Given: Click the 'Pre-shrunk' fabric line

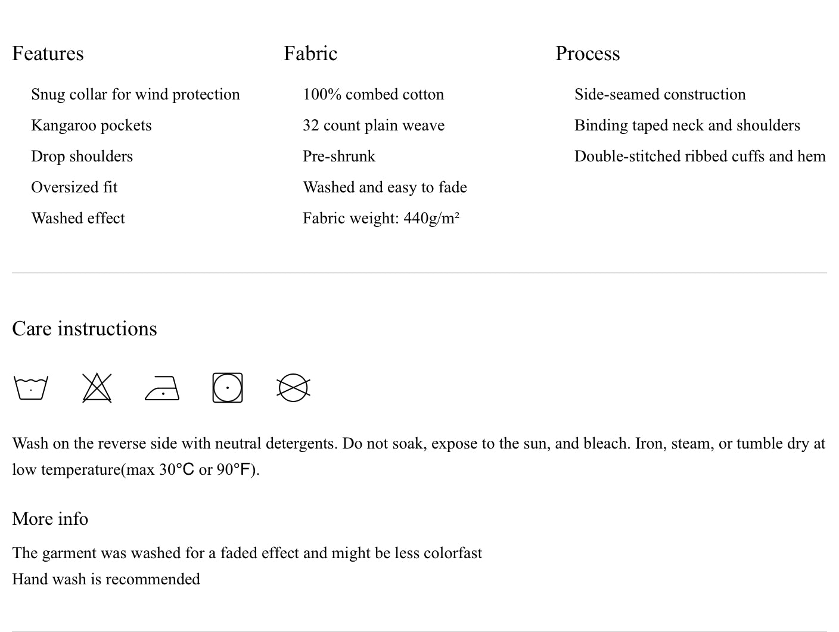Looking at the screenshot, I should [339, 157].
